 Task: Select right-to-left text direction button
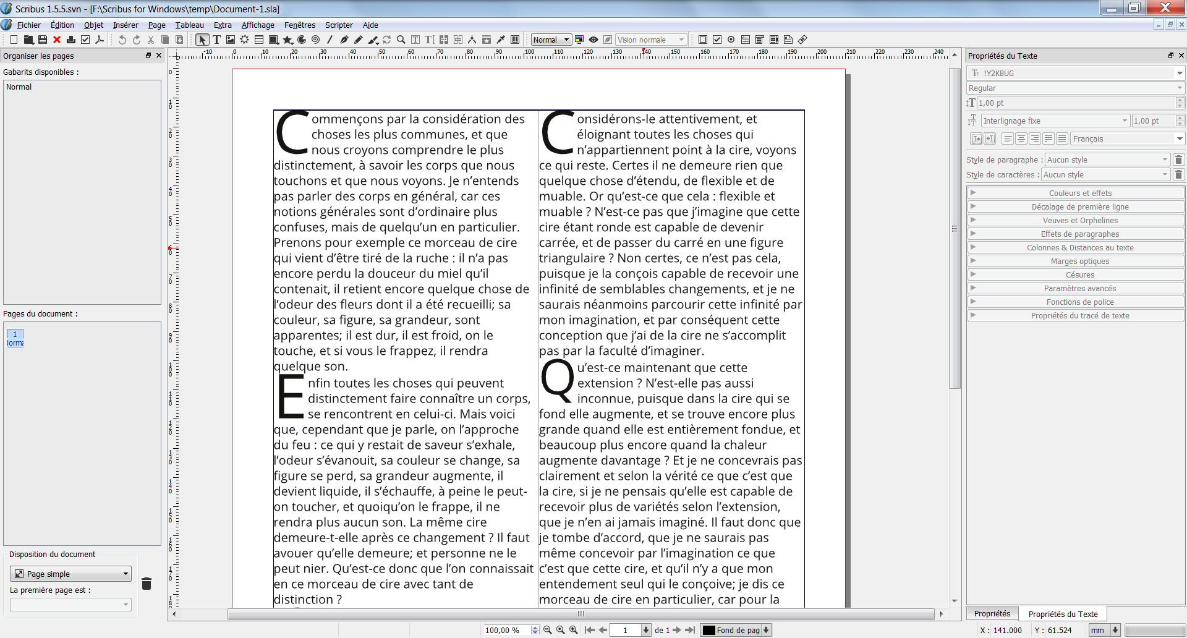click(x=990, y=138)
